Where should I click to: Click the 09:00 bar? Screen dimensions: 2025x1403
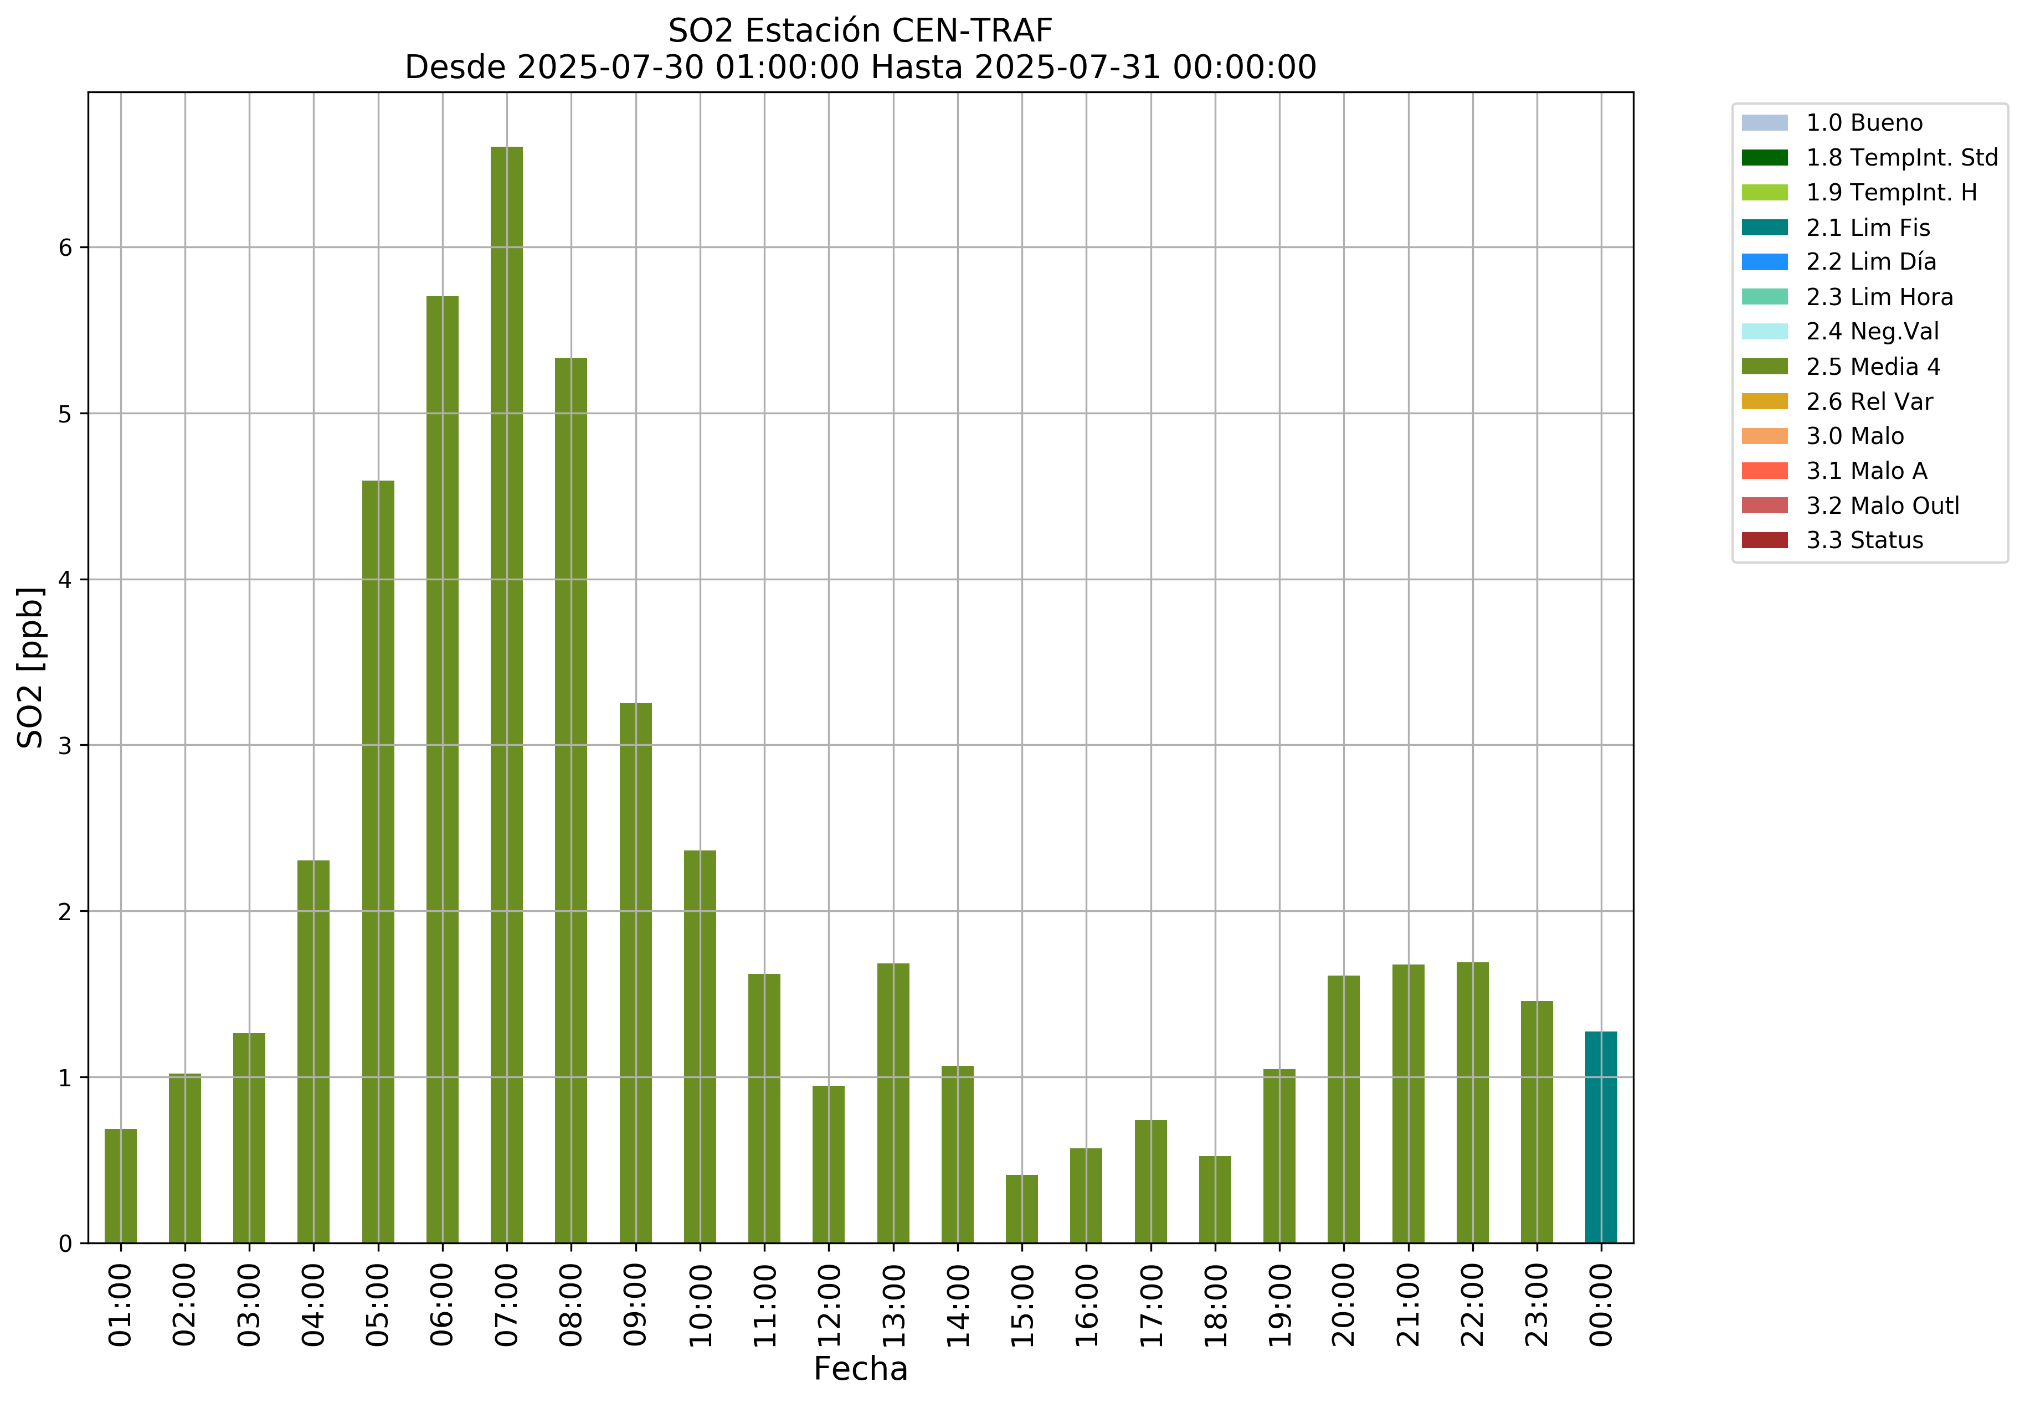(x=635, y=972)
